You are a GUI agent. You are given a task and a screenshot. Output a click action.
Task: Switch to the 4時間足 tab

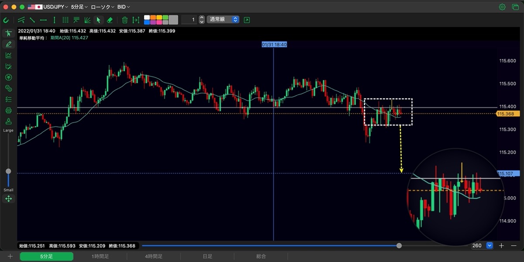[153, 256]
